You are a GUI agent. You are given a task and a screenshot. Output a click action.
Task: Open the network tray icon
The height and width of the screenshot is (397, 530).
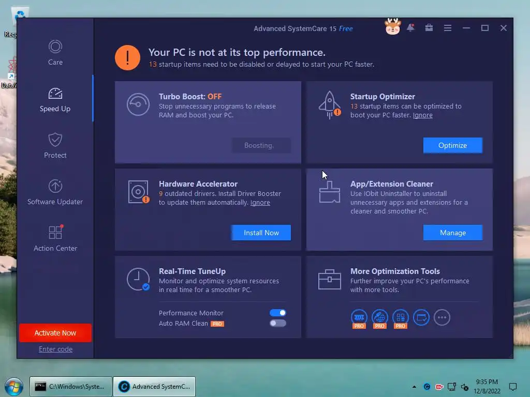451,387
